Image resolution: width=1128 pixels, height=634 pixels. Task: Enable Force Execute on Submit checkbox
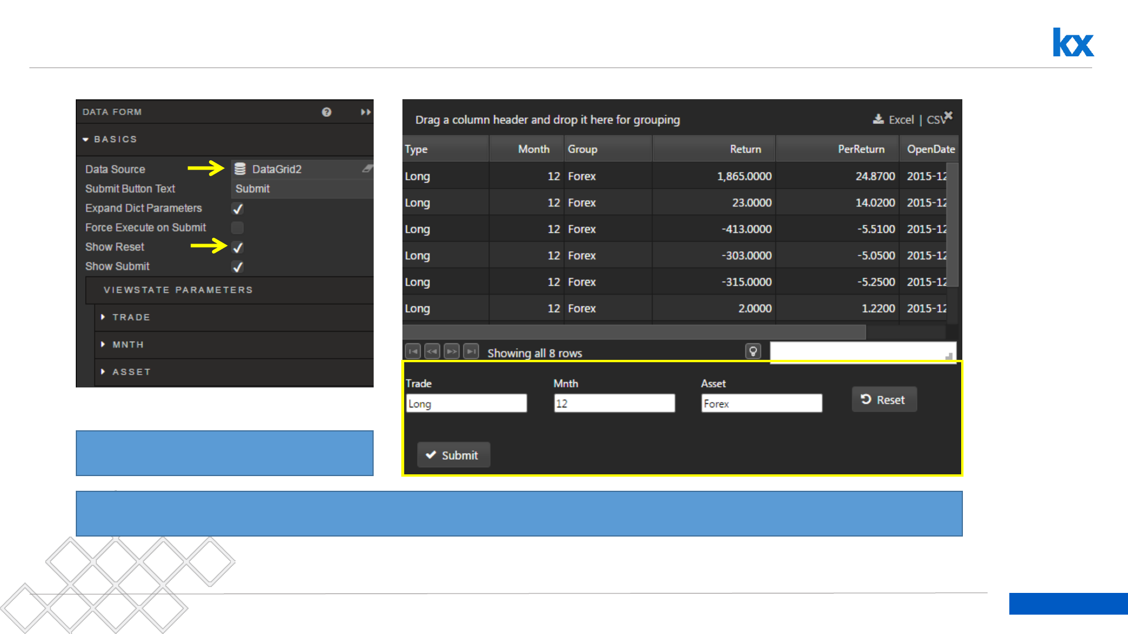pyautogui.click(x=237, y=228)
